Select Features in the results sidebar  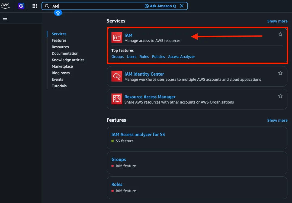(59, 40)
